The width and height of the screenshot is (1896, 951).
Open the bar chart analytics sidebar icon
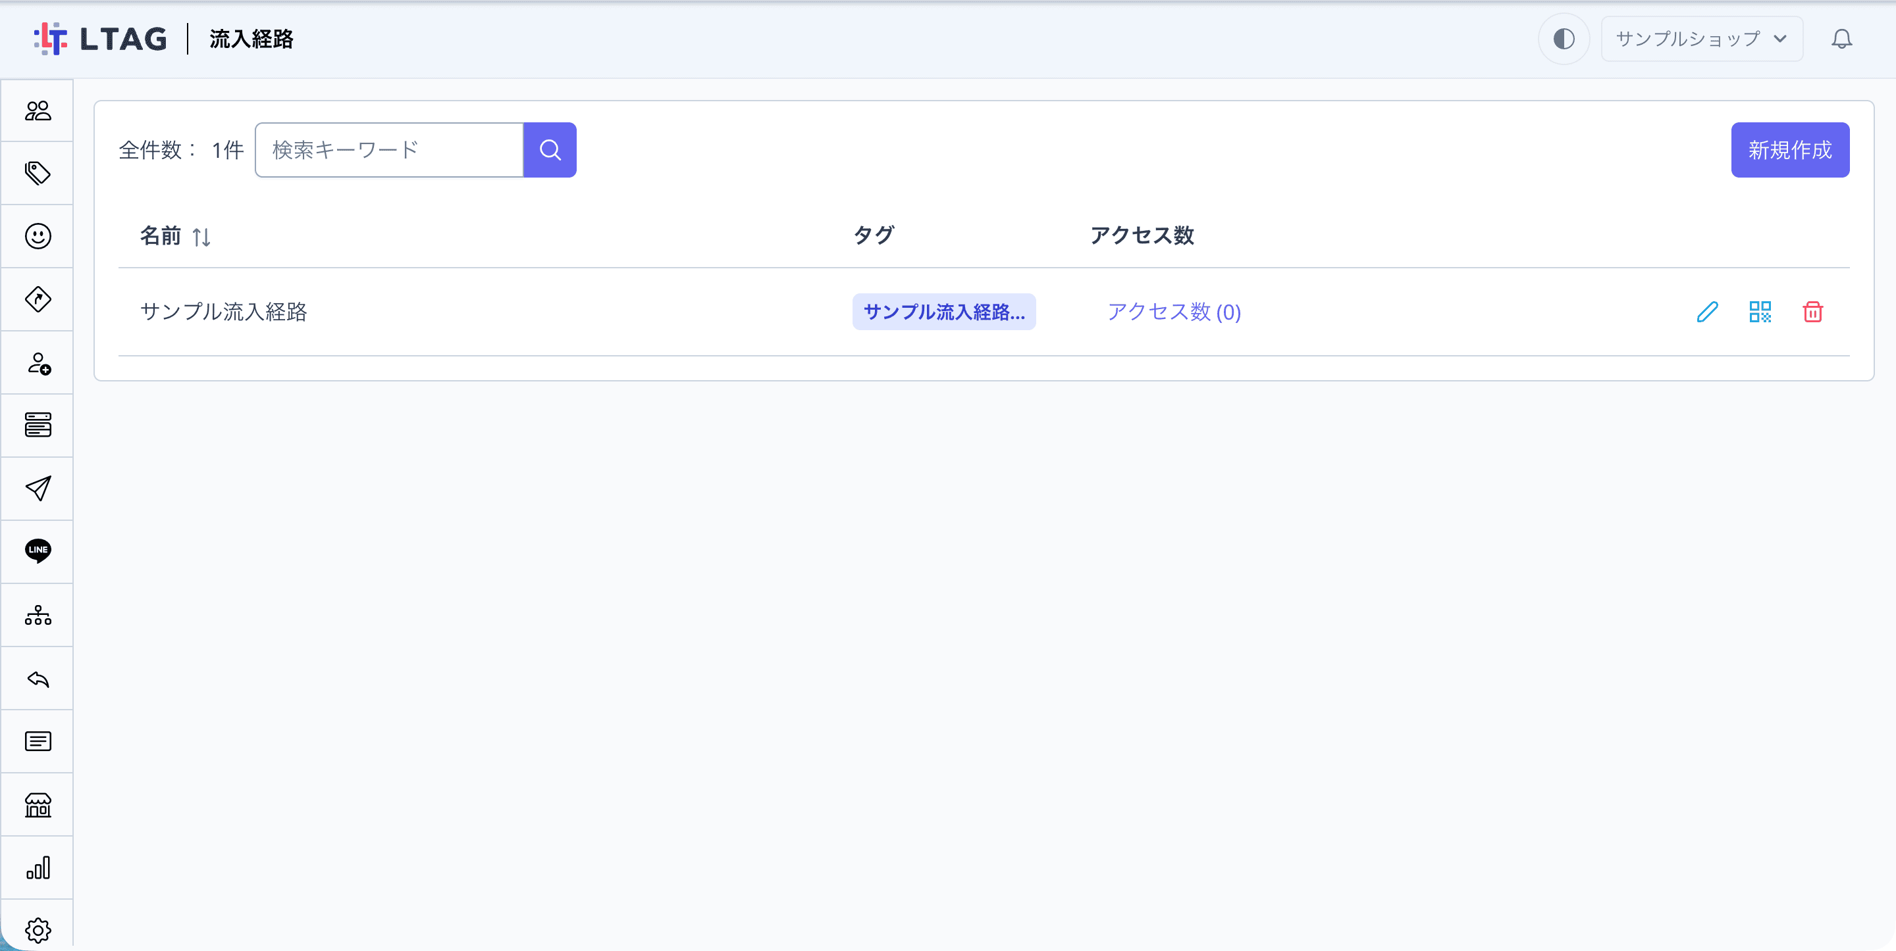(38, 867)
